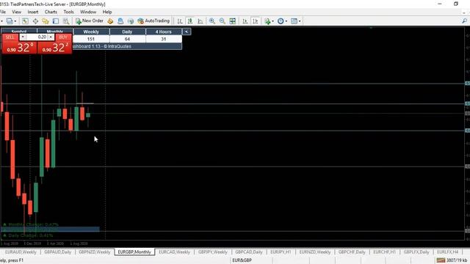Switch to EURAUD,Weekly chart tab
This screenshot has width=470, height=264.
point(21,252)
